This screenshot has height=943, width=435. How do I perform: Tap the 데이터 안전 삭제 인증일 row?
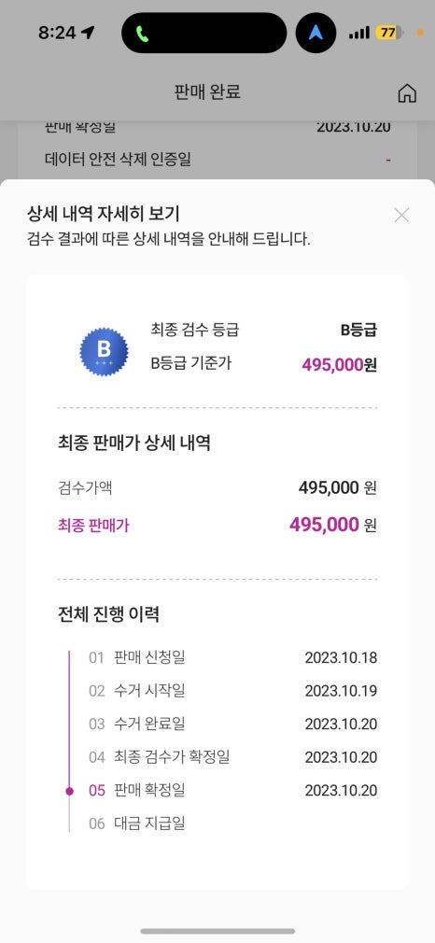pyautogui.click(x=217, y=160)
